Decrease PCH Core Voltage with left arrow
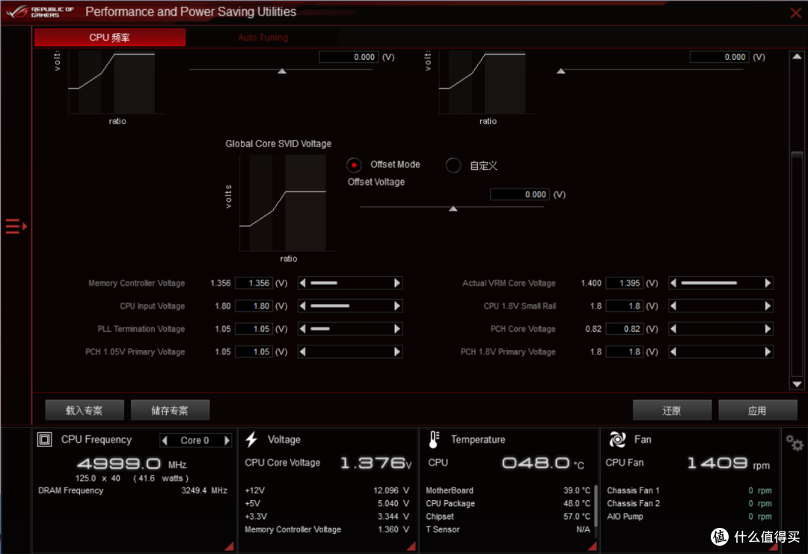Viewport: 808px width, 554px height. [673, 328]
